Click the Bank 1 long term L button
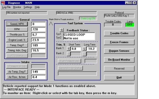159x99 pixels. (x=84, y=49)
